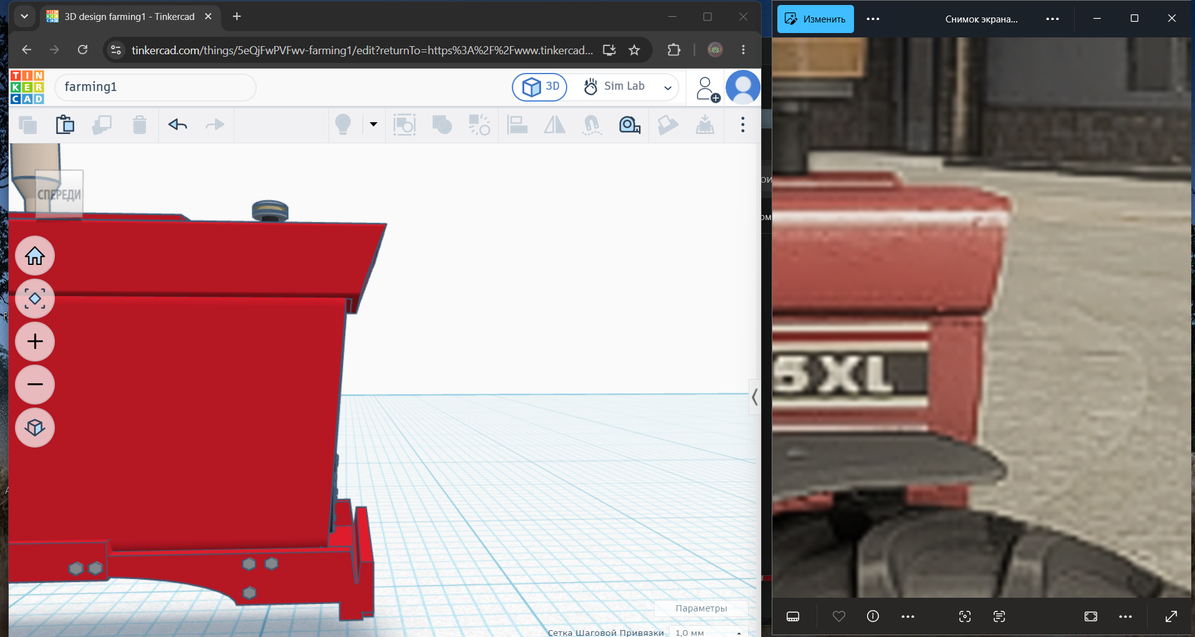Zoom in with the plus button
The width and height of the screenshot is (1195, 637).
pyautogui.click(x=35, y=342)
